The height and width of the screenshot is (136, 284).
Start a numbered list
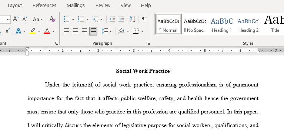coord(81,19)
